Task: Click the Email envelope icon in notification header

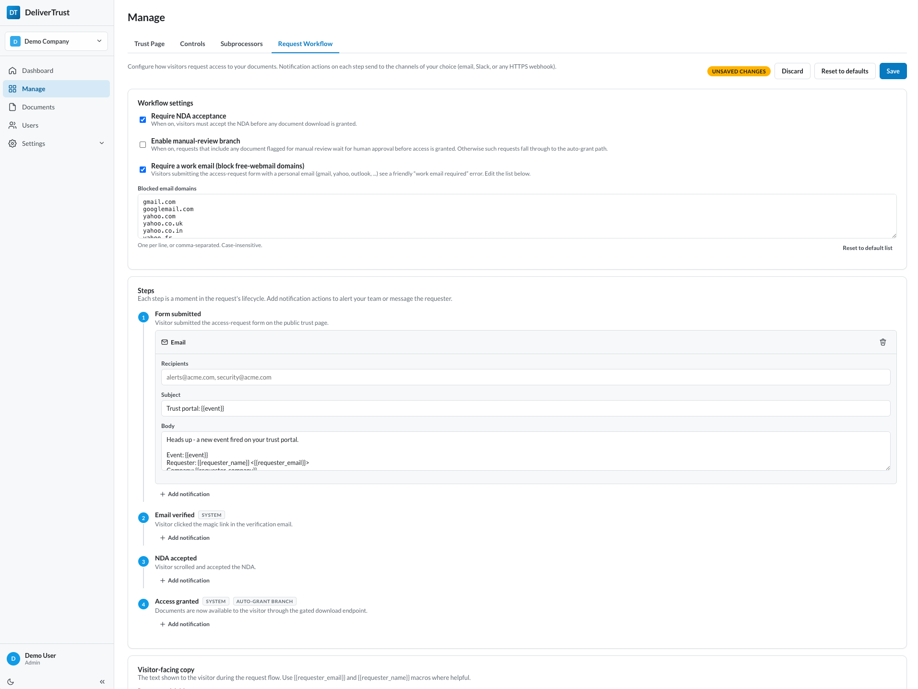Action: click(165, 342)
